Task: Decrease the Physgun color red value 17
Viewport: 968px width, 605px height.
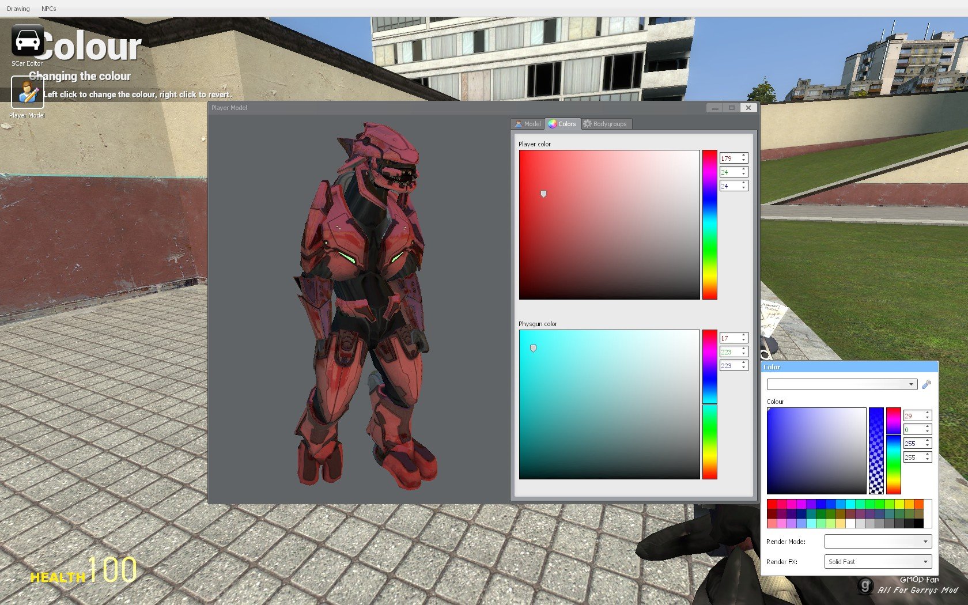Action: 744,341
